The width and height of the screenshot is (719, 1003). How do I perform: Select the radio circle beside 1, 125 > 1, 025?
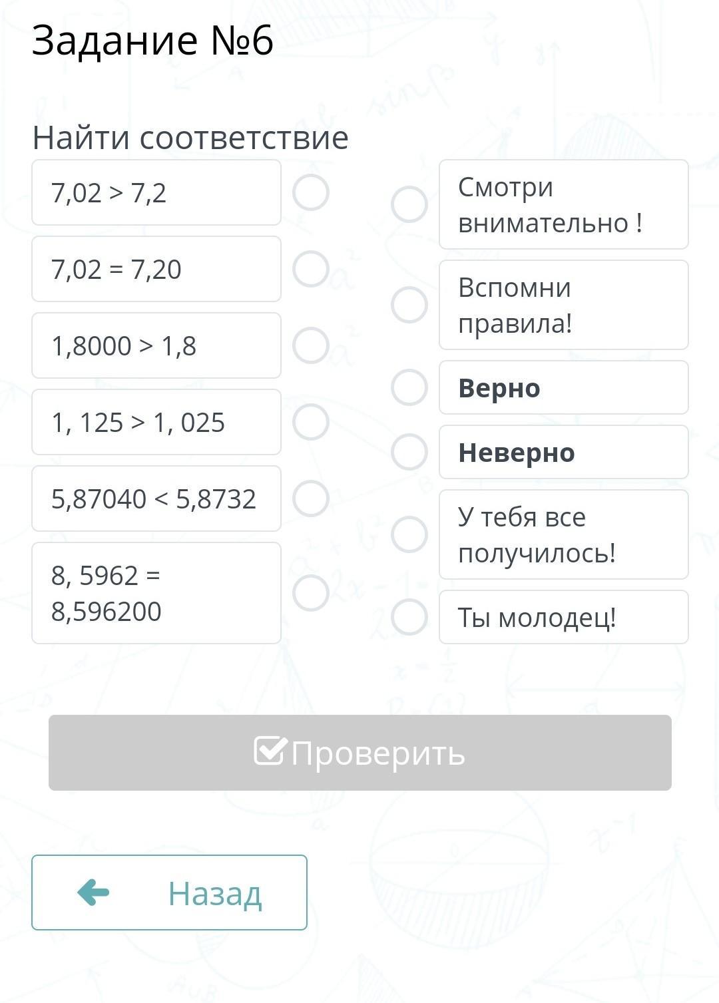tap(311, 422)
